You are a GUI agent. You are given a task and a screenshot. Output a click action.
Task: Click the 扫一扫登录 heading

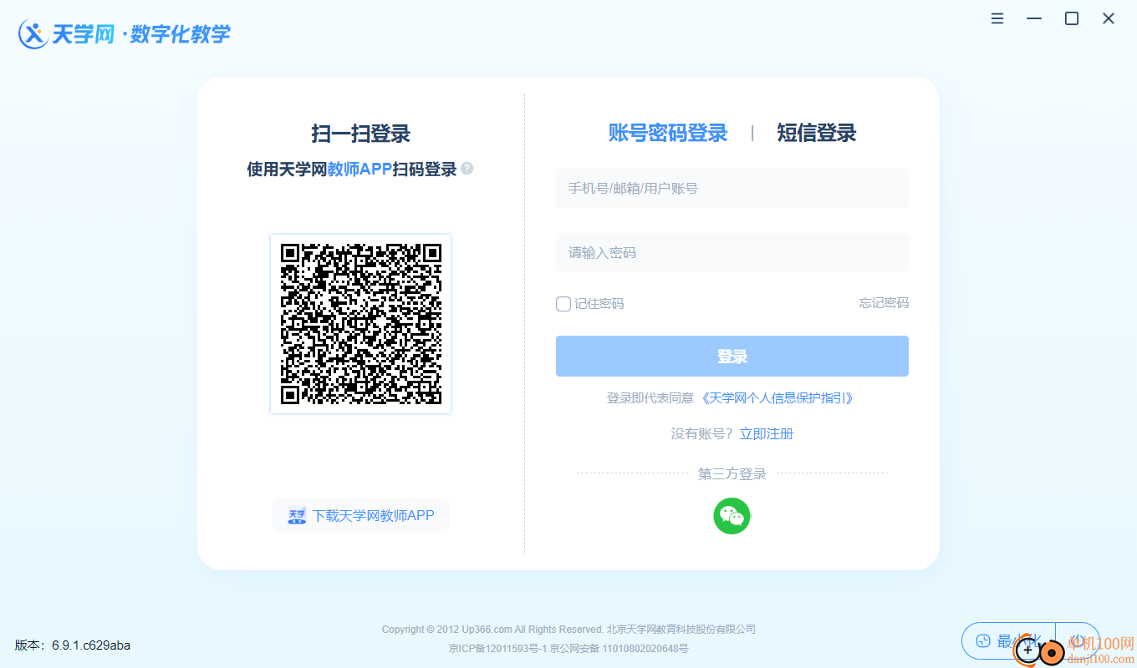click(x=360, y=134)
